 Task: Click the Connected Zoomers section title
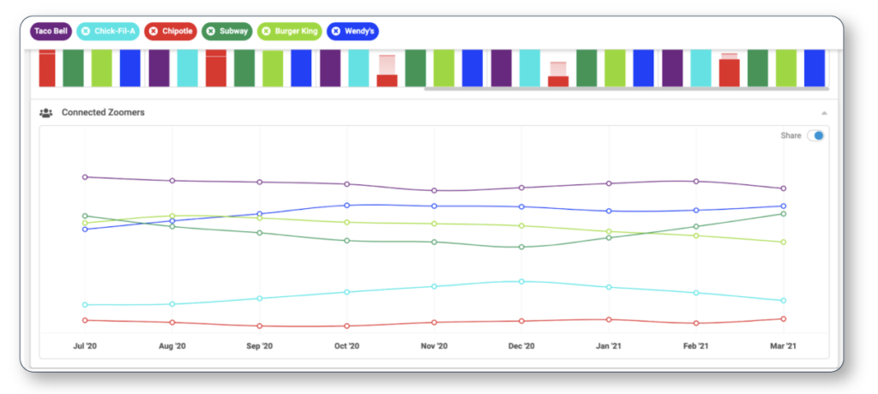103,112
